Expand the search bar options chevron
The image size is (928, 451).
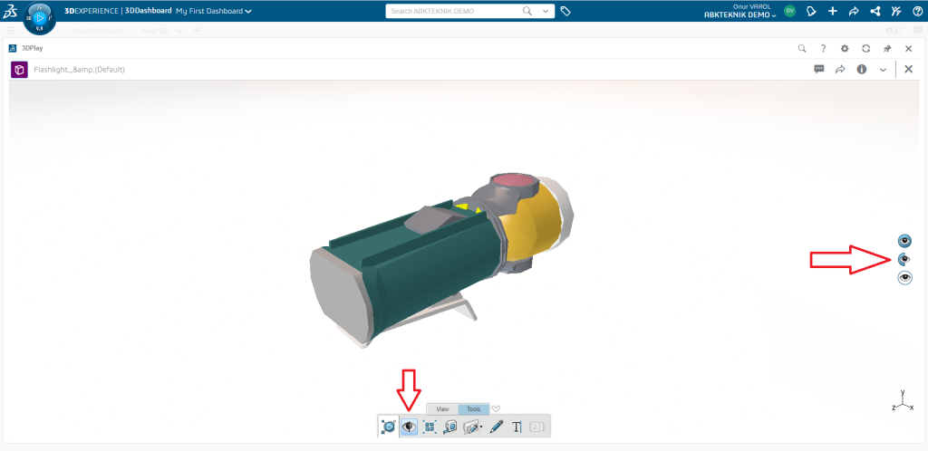pyautogui.click(x=546, y=11)
